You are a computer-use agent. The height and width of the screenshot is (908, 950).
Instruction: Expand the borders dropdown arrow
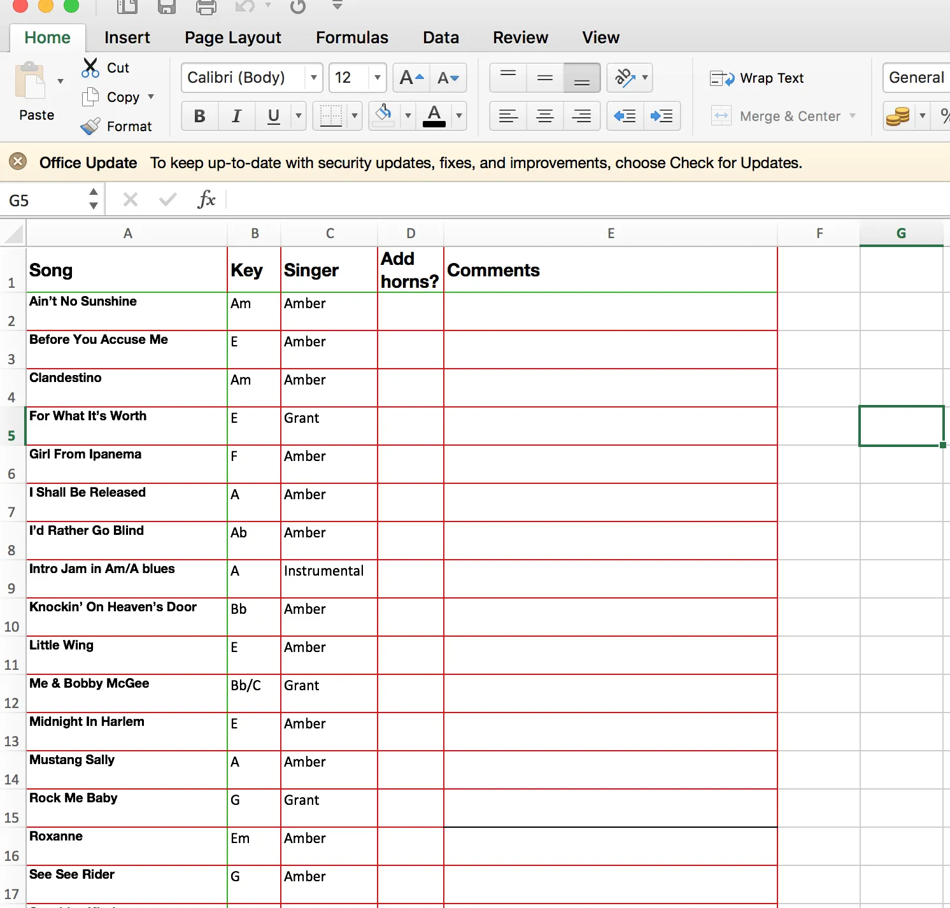point(355,116)
